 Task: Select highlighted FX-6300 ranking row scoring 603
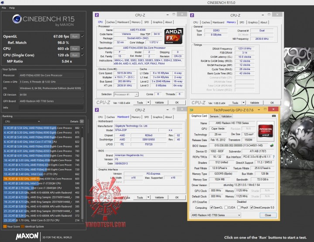(42, 179)
